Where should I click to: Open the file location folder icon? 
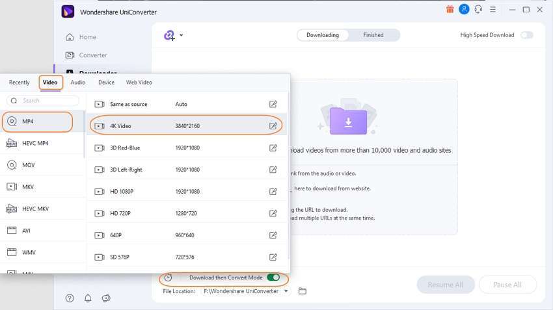coord(302,291)
